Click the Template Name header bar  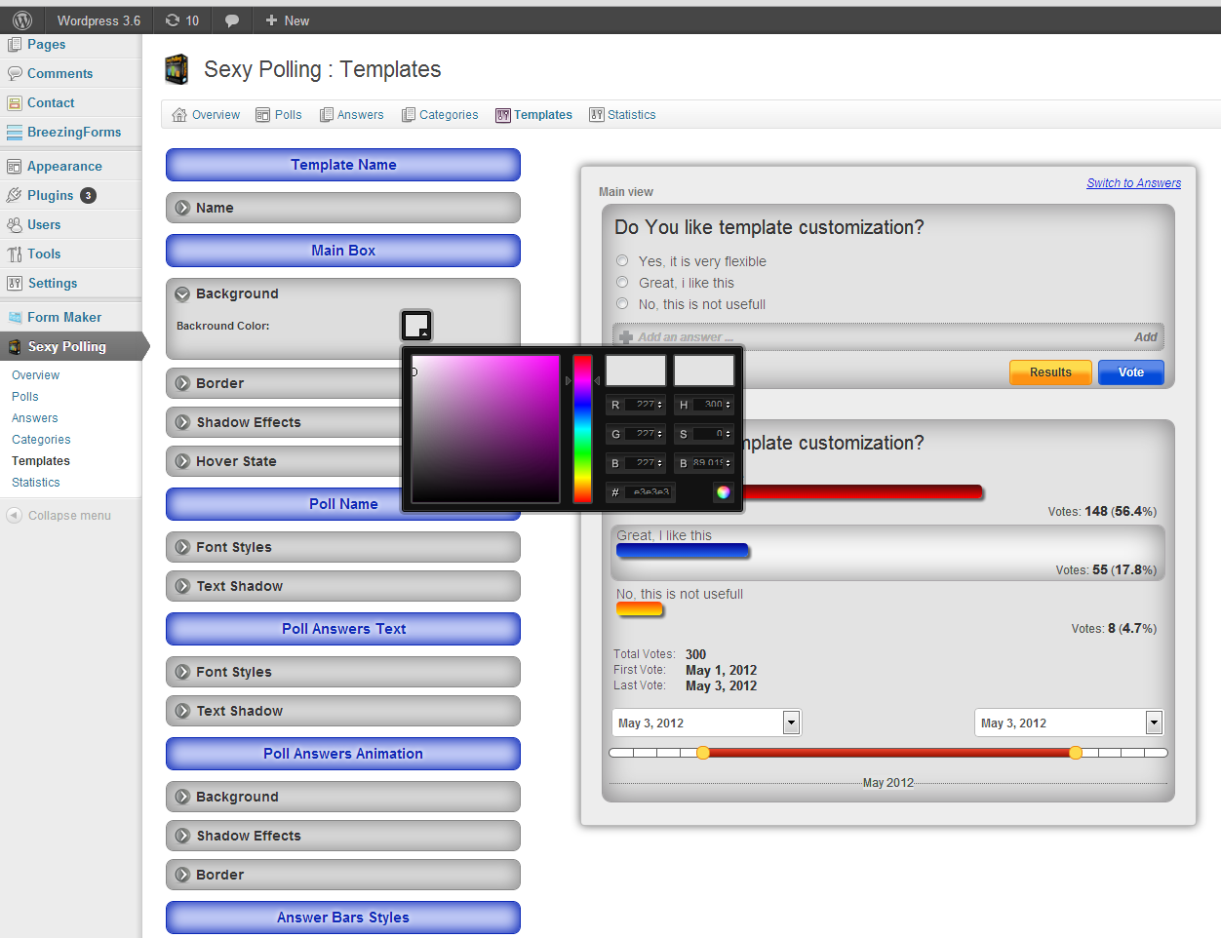coord(343,165)
